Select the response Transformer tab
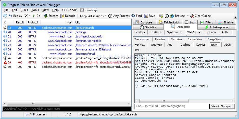Viewport: 239px width, 119px height. tap(142, 39)
